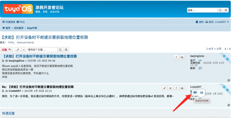Focus the 查找这个主题 search field
This screenshot has height=118, width=231.
click(x=42, y=50)
